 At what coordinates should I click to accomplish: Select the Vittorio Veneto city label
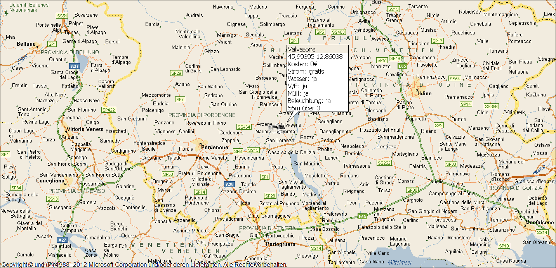pos(85,129)
